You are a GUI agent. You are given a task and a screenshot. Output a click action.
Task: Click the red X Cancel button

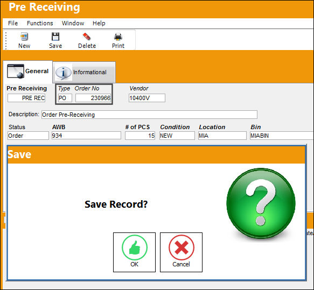[x=181, y=252]
